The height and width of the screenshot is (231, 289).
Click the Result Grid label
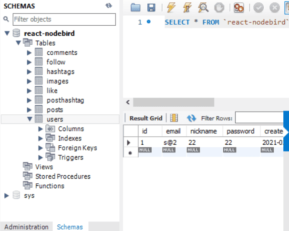pyautogui.click(x=146, y=118)
